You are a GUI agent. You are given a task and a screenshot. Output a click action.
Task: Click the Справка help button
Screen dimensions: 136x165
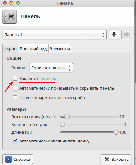pyautogui.click(x=17, y=159)
